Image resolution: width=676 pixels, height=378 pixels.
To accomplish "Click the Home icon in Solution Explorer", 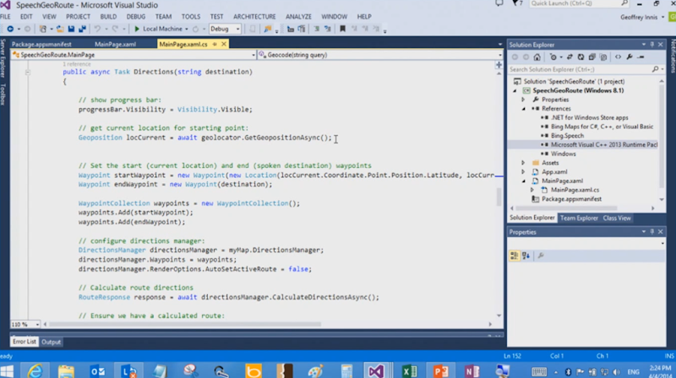I will pyautogui.click(x=537, y=57).
